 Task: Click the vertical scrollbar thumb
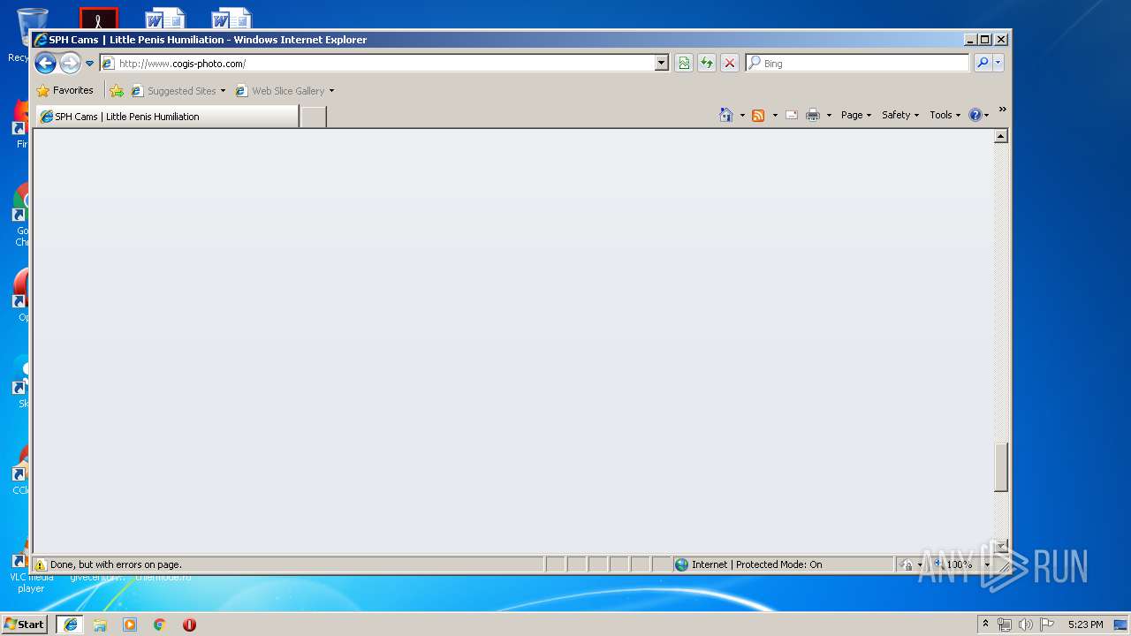coord(1001,467)
